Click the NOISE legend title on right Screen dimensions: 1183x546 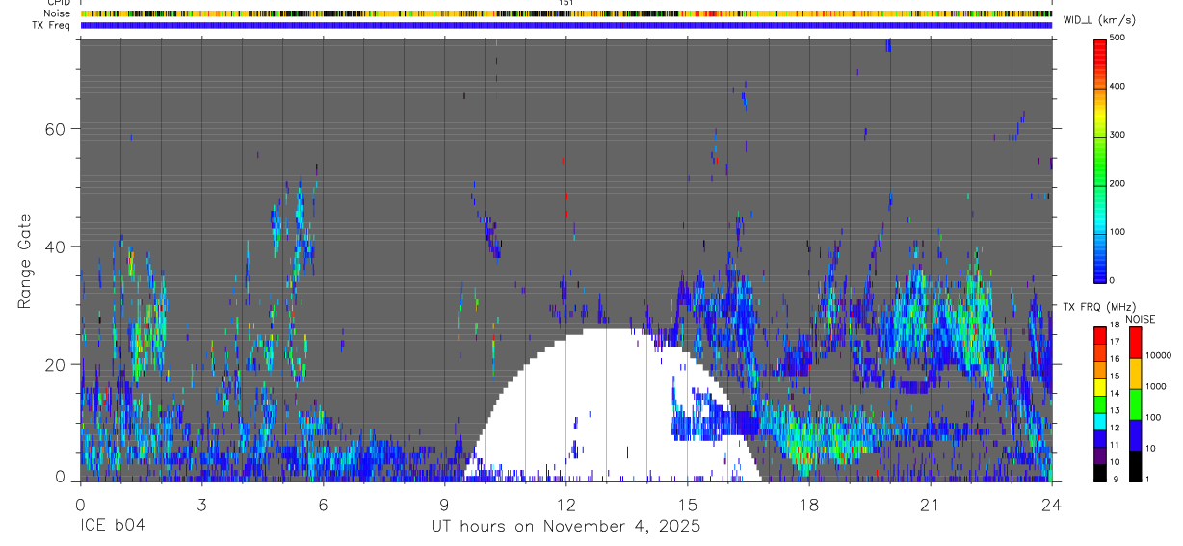tap(1141, 319)
